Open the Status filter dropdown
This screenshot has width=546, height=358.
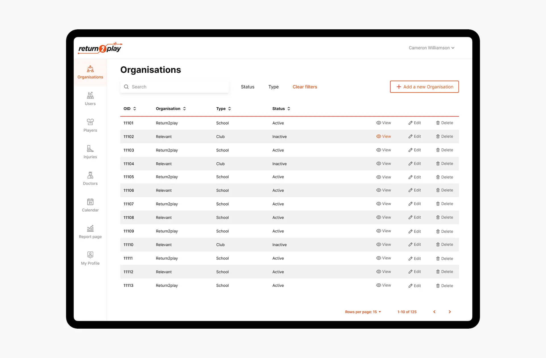pyautogui.click(x=247, y=87)
